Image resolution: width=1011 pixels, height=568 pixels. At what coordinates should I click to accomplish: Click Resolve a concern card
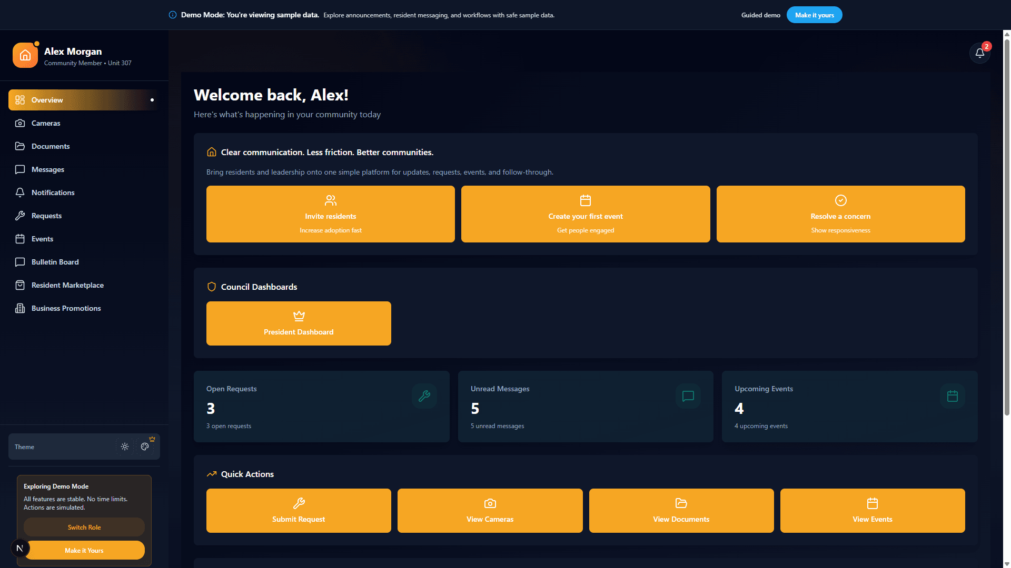click(x=840, y=214)
